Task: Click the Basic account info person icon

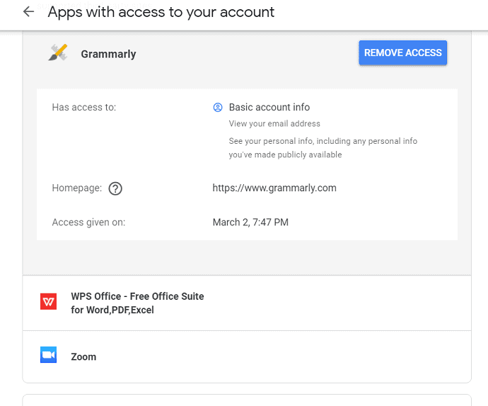Action: [x=218, y=108]
